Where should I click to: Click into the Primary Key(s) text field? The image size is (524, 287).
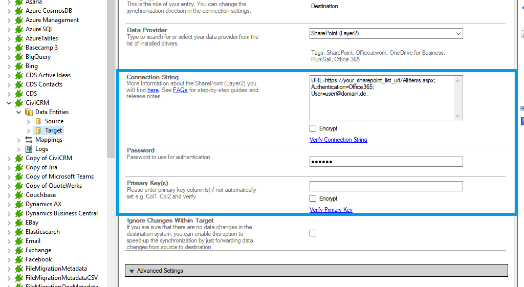(386, 186)
